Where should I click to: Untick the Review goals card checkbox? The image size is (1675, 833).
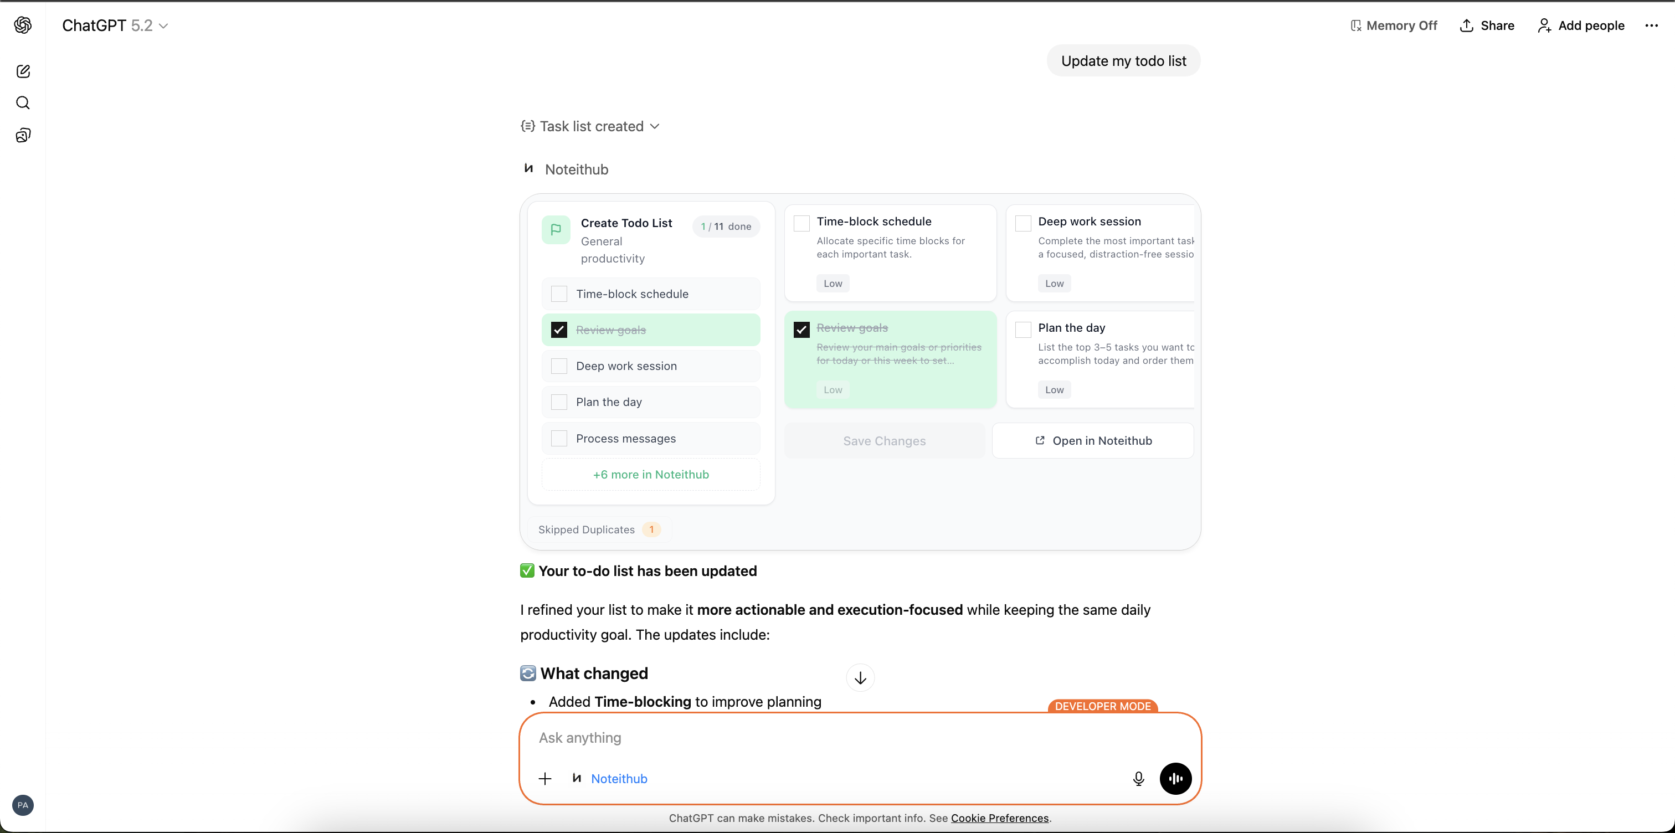(801, 330)
